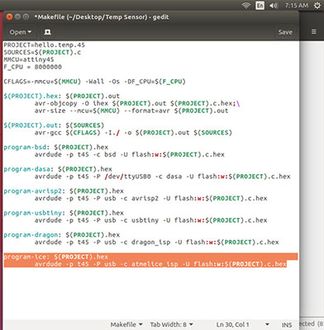The height and width of the screenshot is (330, 324).
Task: Open the keyboard input language indicator
Action: [x=260, y=5]
